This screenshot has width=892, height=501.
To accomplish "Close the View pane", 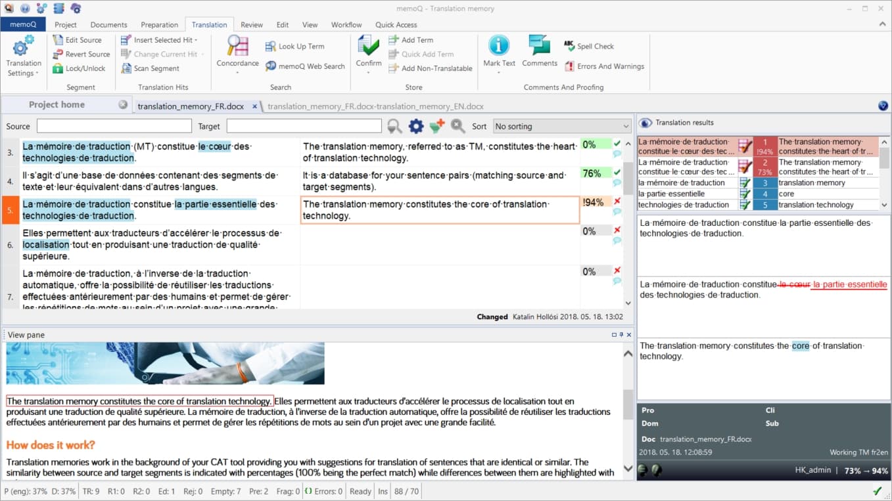I will pos(629,335).
